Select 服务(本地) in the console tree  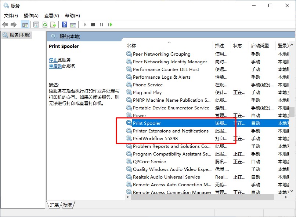tap(20, 35)
